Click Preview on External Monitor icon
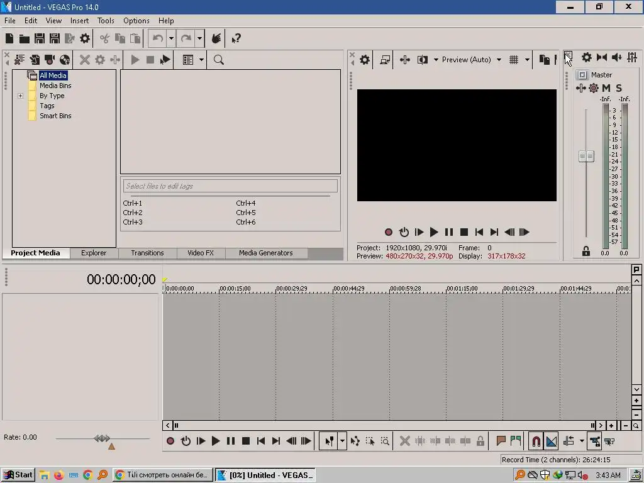The height and width of the screenshot is (483, 644). [x=385, y=60]
